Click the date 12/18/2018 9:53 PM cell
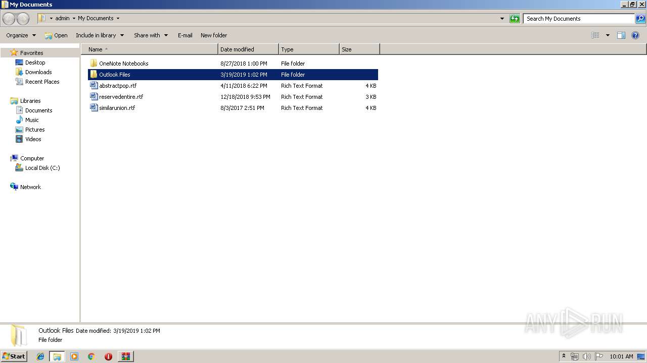 tap(245, 97)
